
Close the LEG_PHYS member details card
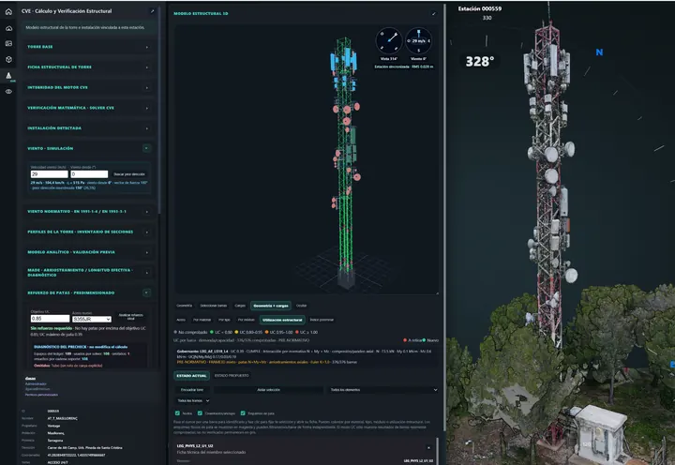(428, 447)
